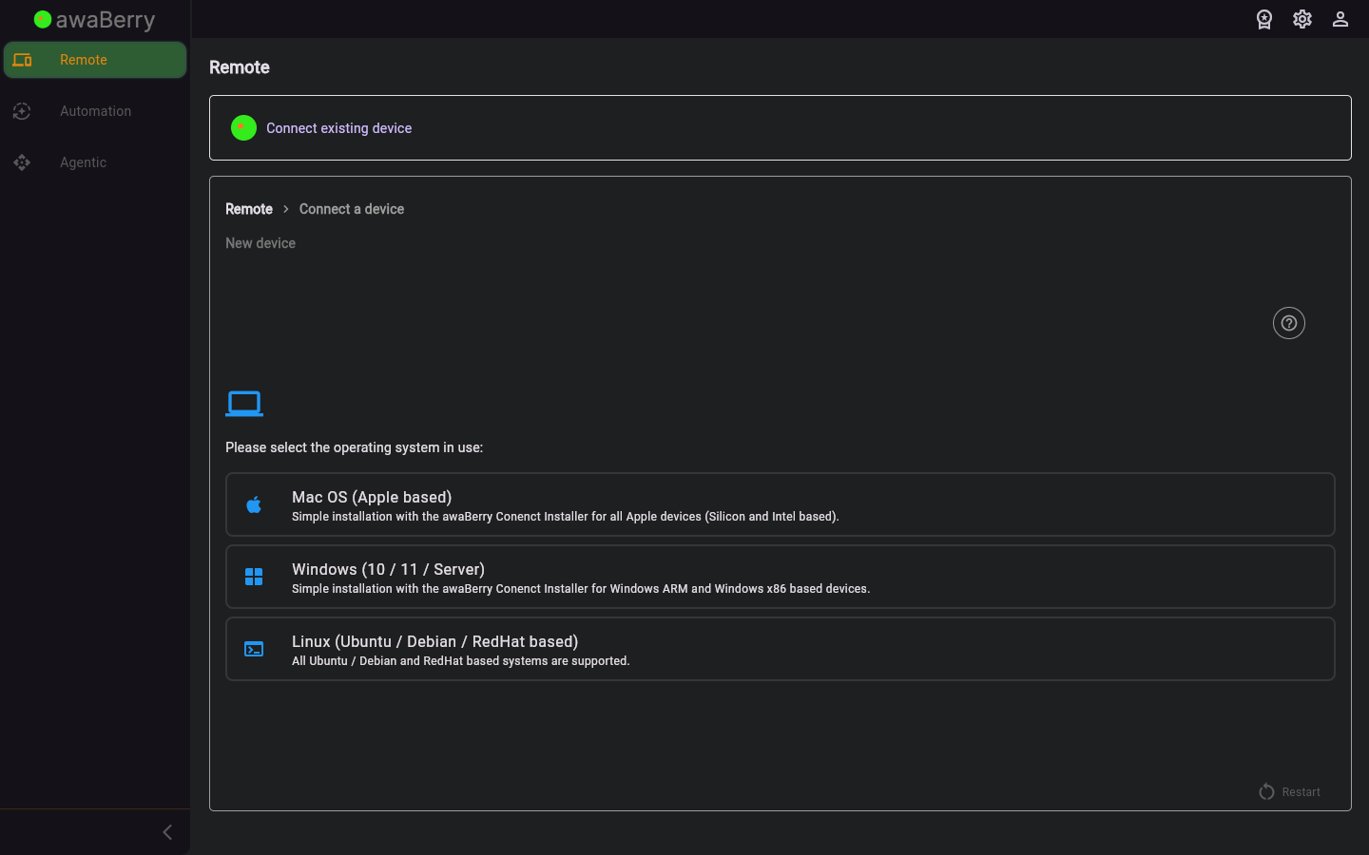The width and height of the screenshot is (1369, 855).
Task: Select Mac OS (Apple based) option
Action: (x=781, y=504)
